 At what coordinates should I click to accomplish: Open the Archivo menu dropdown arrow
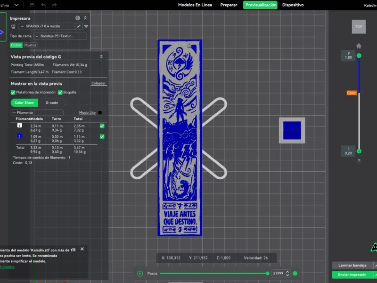pos(16,5)
